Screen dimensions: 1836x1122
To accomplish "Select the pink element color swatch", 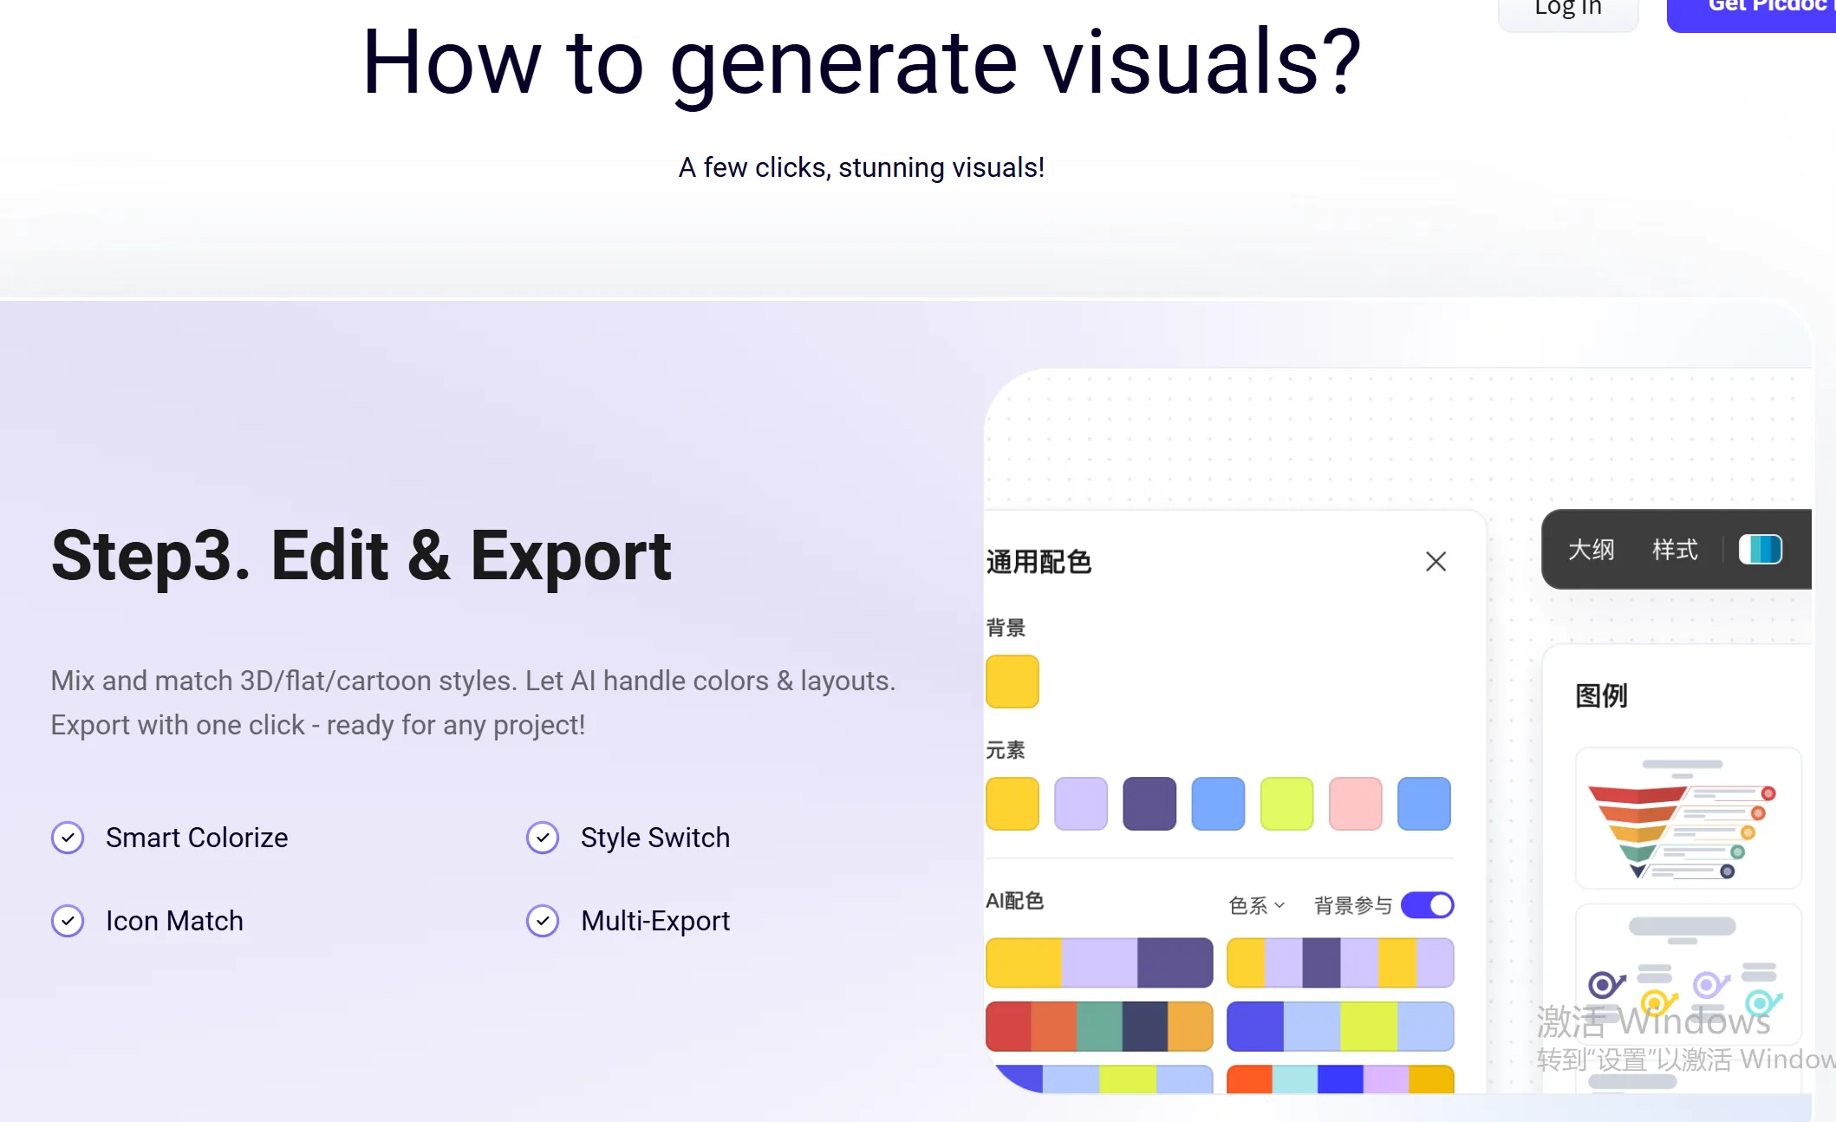I will [x=1355, y=804].
